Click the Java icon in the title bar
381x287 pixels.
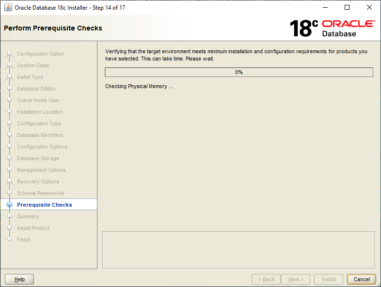[8, 8]
